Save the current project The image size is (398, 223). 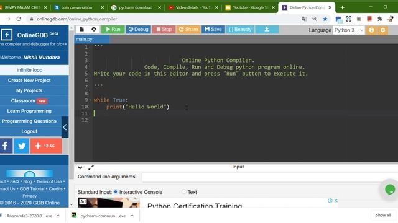tap(213, 29)
